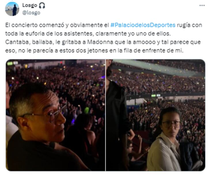Open the @losgo handle link
Screen dimensions: 211x178
pos(31,13)
